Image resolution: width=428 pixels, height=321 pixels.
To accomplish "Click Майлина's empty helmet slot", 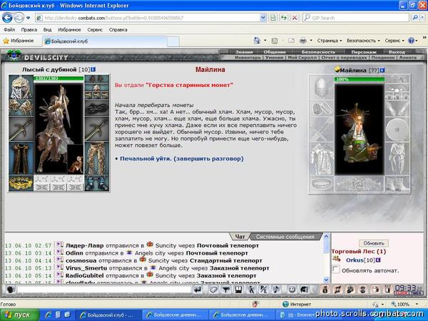I will tap(321, 87).
